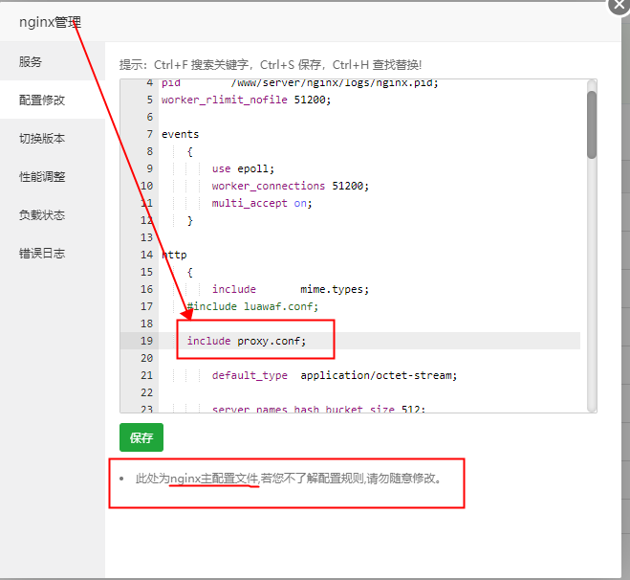Select the 配置修改 tab
This screenshot has width=630, height=580.
click(x=53, y=100)
